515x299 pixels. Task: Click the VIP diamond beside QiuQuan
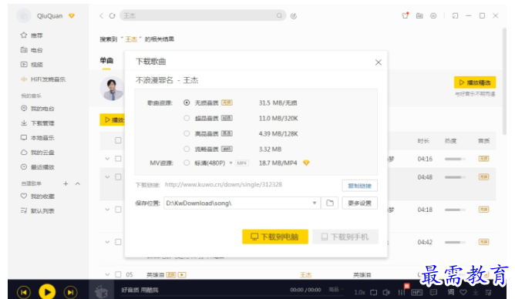(72, 15)
